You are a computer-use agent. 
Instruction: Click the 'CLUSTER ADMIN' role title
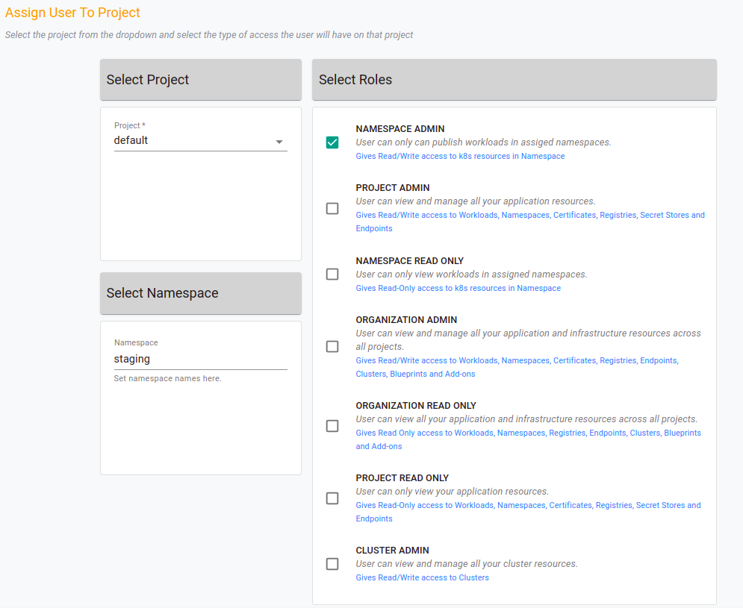392,551
